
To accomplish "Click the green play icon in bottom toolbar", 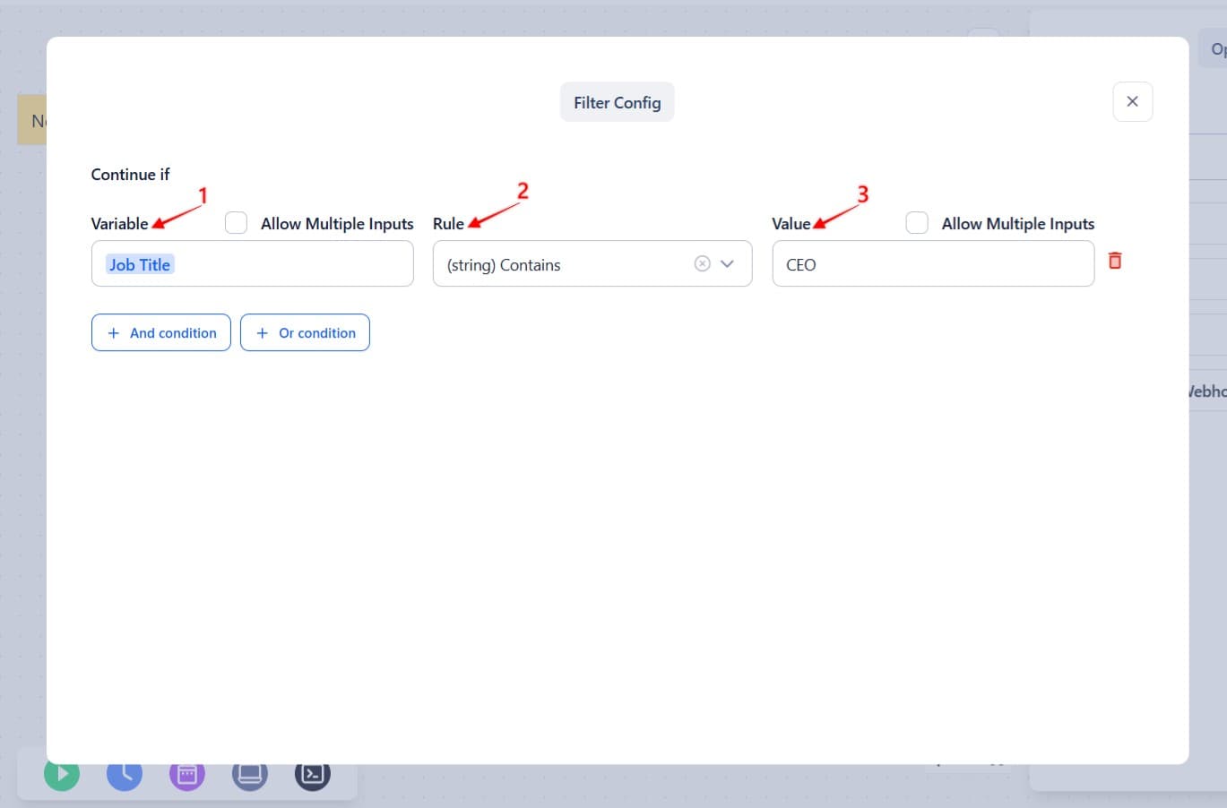I will coord(62,774).
